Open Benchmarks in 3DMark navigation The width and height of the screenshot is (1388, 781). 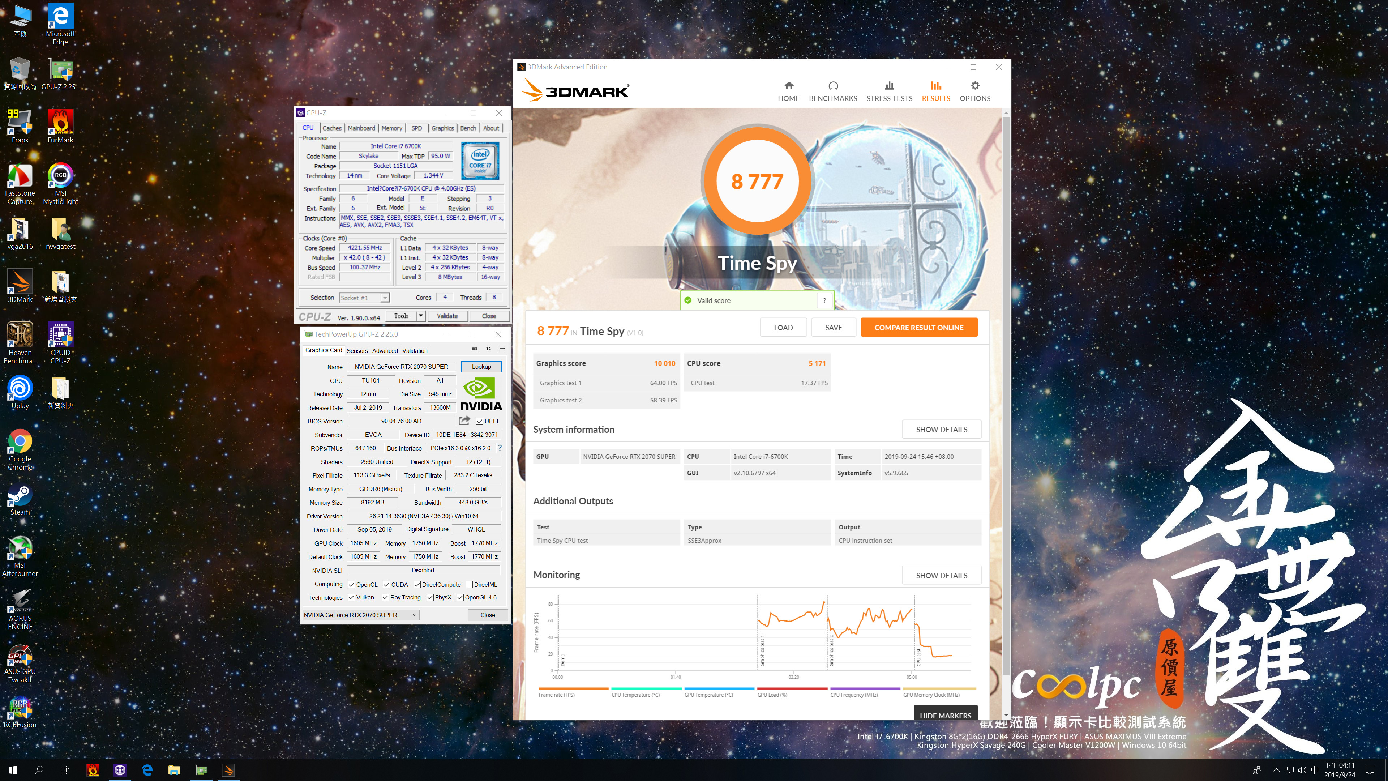(x=832, y=91)
